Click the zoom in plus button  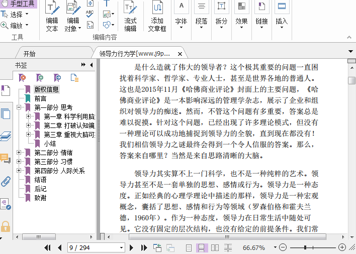coord(342,247)
